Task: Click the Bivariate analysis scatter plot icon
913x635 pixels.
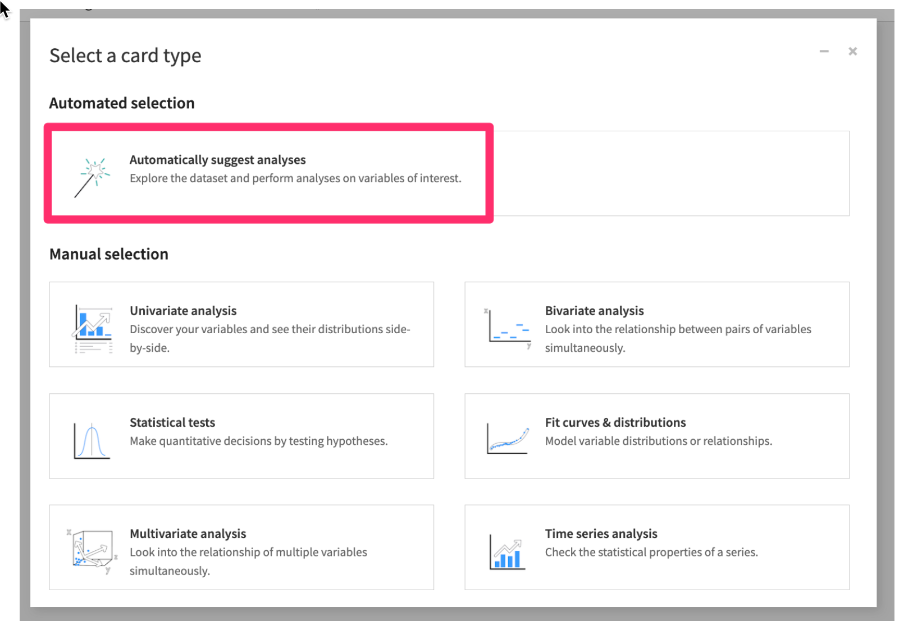Action: click(508, 329)
